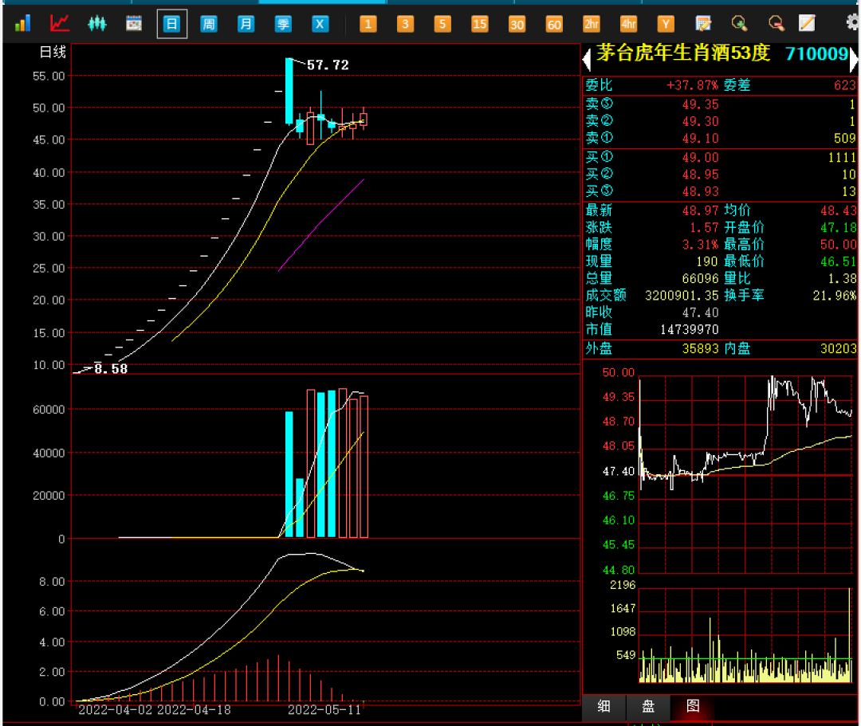Click the date label 2022-04-02
Viewport: 861px width, 726px height.
[x=116, y=710]
